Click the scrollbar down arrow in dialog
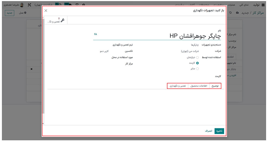Viewport: 268px width, 142px height. click(43, 123)
